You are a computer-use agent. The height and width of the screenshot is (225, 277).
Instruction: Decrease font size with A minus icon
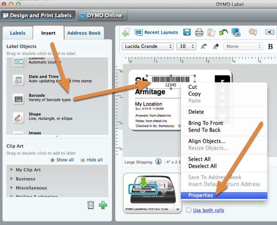[204, 47]
